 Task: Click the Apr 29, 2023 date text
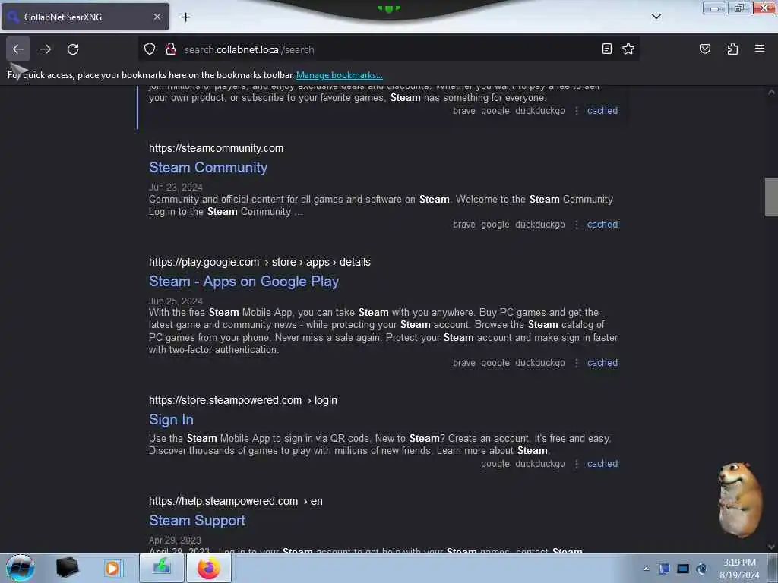(x=175, y=540)
